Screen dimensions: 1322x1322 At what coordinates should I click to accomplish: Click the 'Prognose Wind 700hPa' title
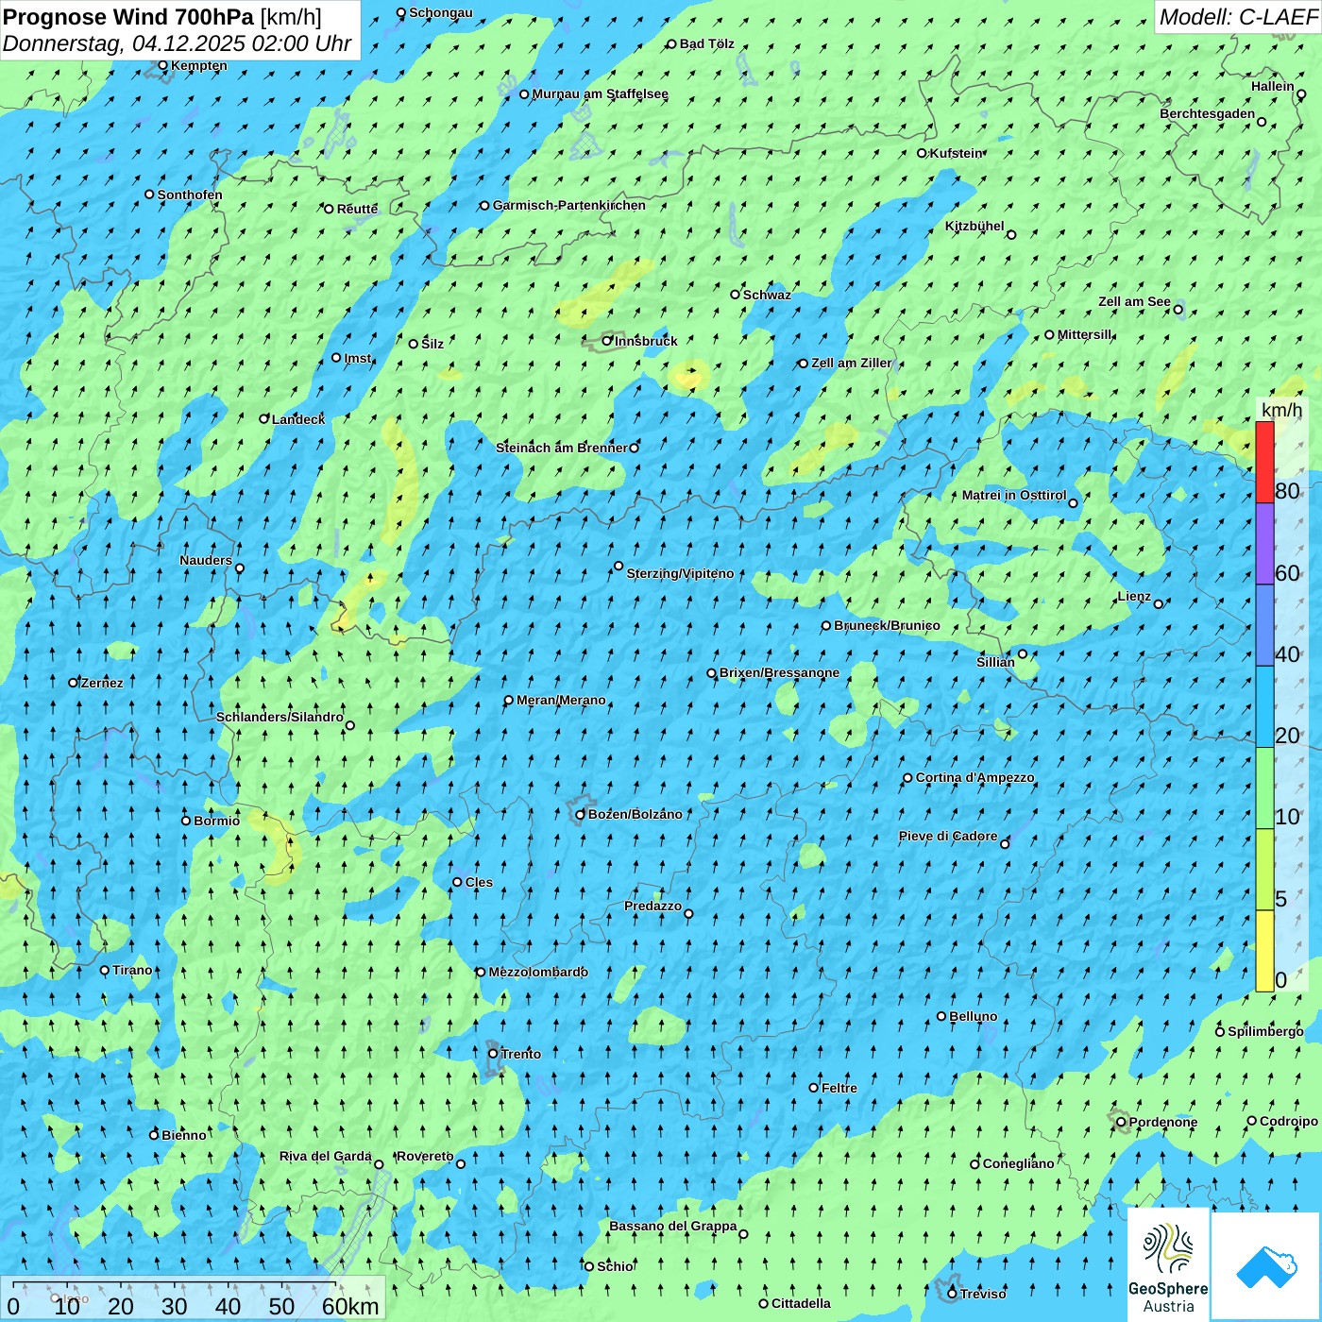point(128,16)
